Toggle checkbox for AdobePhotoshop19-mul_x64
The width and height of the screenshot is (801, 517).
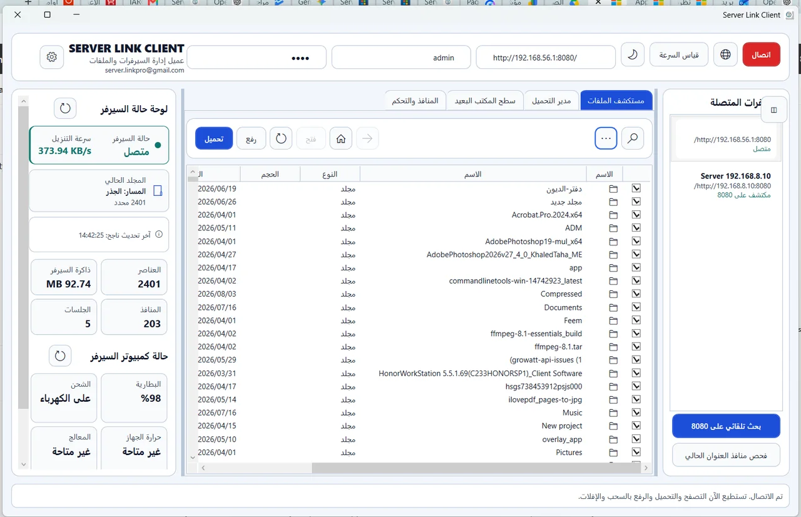pos(636,241)
